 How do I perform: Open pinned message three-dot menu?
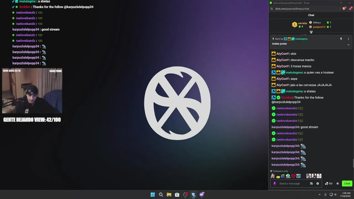click(x=348, y=39)
